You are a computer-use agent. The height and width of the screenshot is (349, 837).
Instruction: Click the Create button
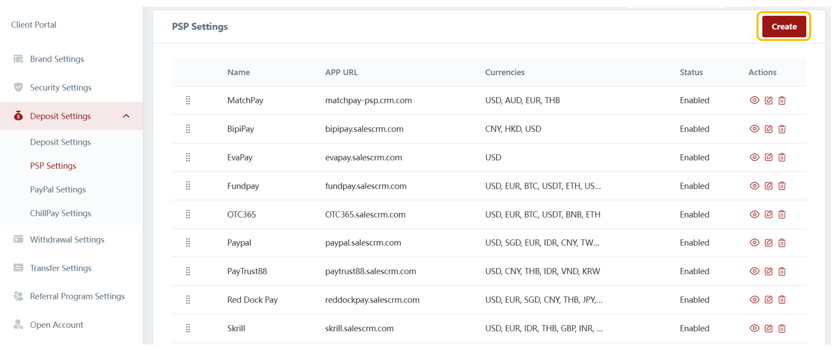(x=783, y=27)
